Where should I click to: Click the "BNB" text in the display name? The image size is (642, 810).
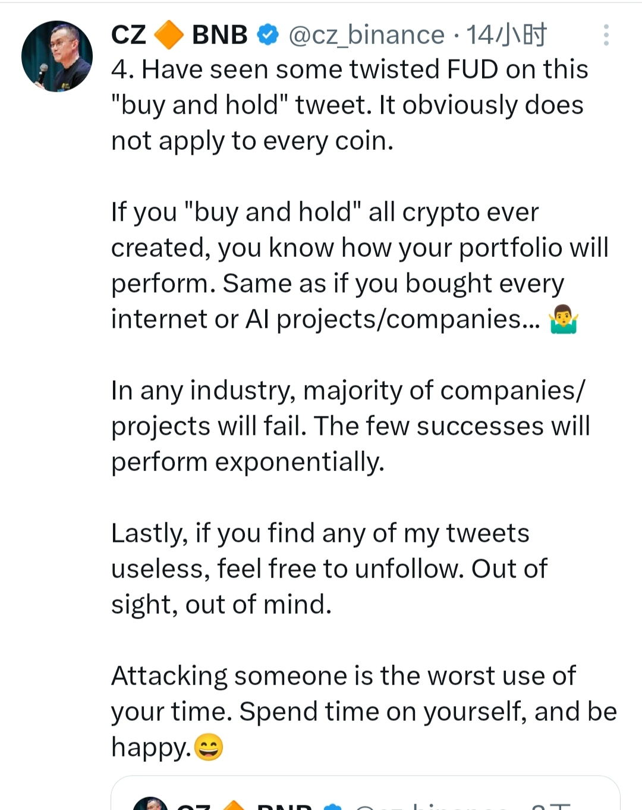pyautogui.click(x=219, y=35)
